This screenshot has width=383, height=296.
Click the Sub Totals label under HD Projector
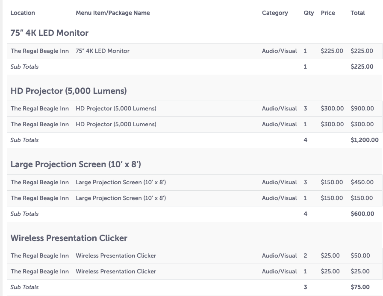pyautogui.click(x=24, y=140)
